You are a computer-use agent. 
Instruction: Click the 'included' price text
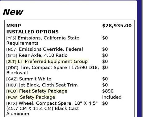[x=112, y=97]
